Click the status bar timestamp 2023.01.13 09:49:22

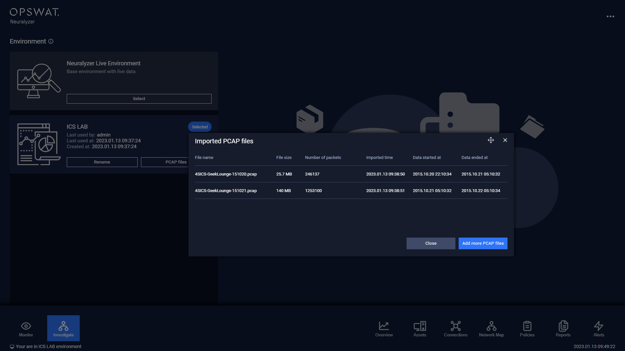594,347
